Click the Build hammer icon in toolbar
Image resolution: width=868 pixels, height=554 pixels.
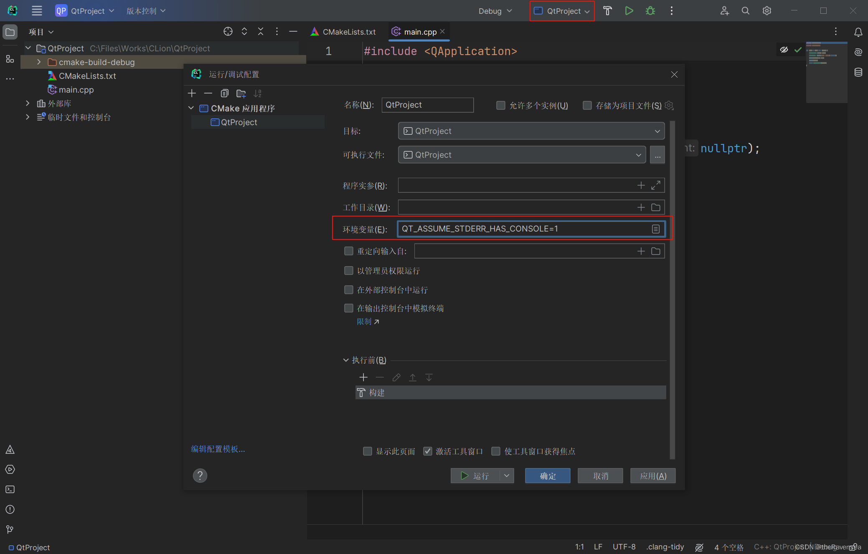(x=607, y=11)
